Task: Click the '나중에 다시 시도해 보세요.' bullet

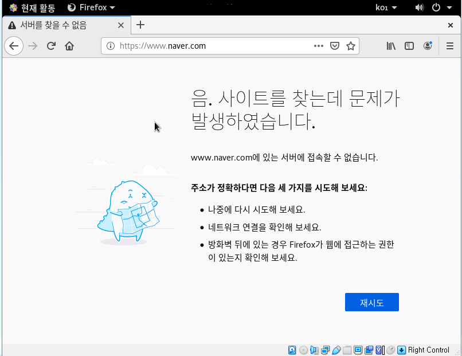Action: point(256,210)
